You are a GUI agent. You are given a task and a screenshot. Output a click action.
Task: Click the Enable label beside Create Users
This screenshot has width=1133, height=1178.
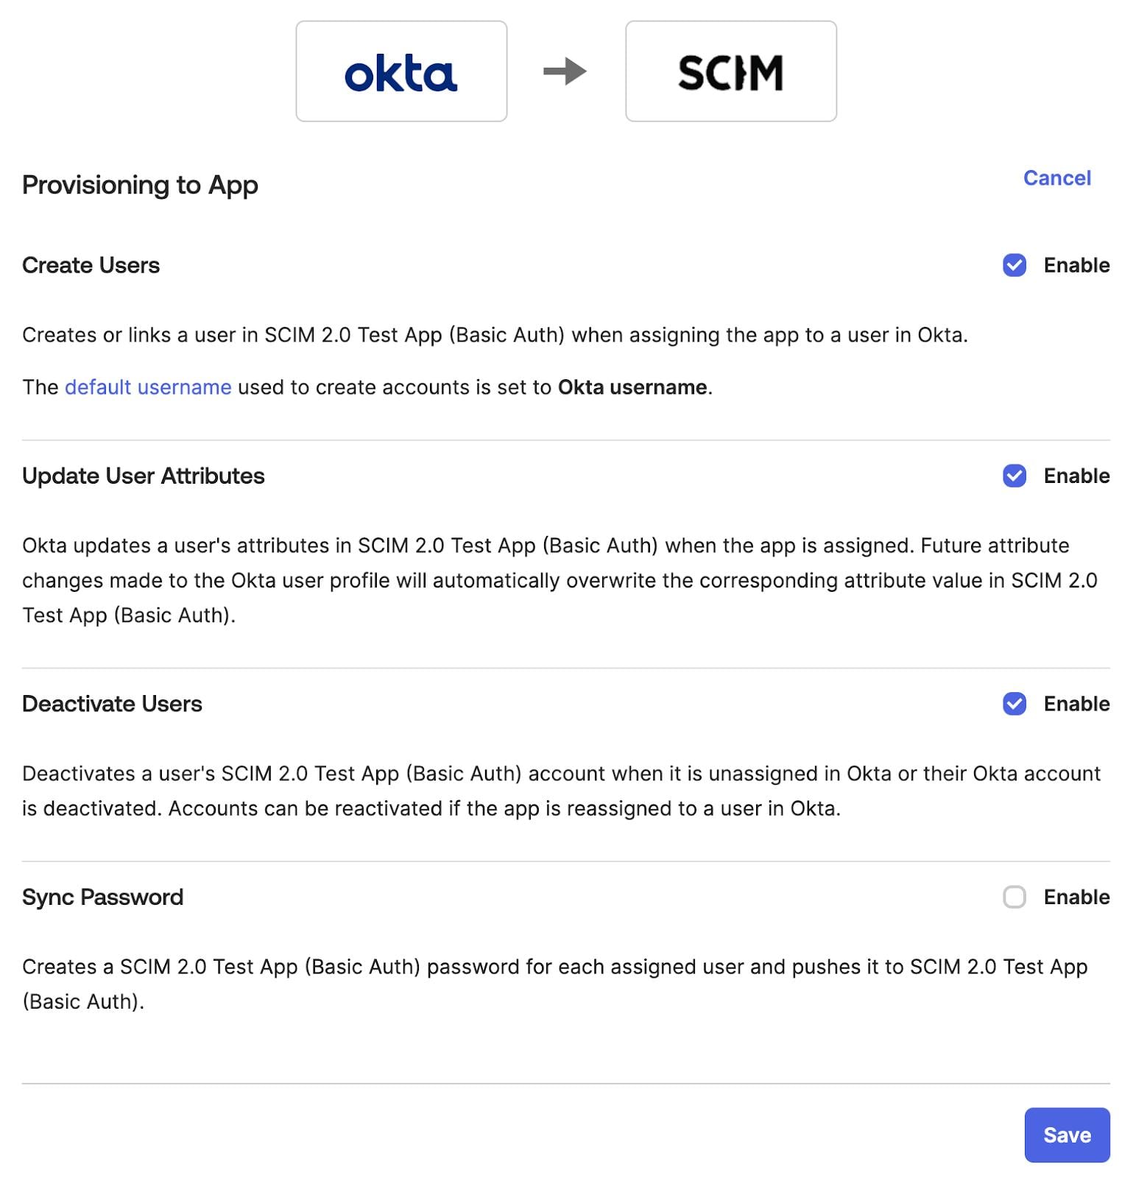click(x=1076, y=265)
